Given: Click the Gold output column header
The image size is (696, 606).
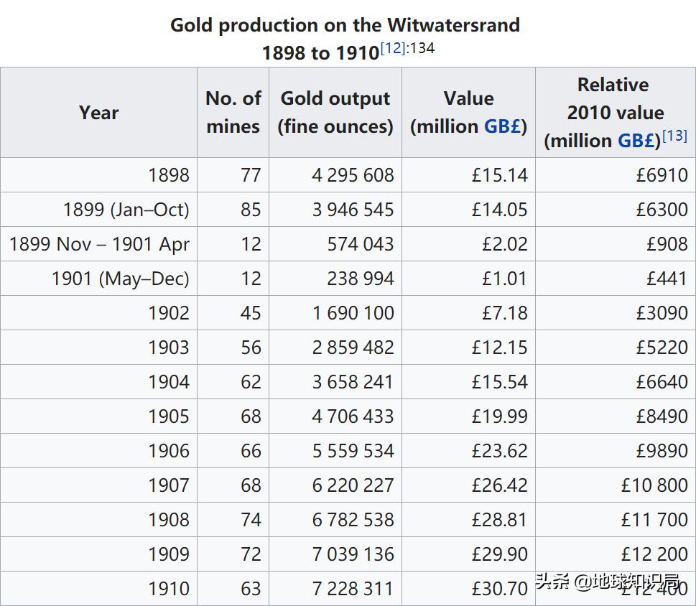Looking at the screenshot, I should (335, 113).
